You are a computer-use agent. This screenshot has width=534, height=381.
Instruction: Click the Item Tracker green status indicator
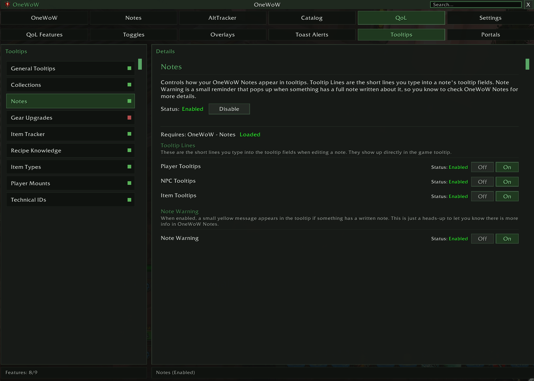129,134
